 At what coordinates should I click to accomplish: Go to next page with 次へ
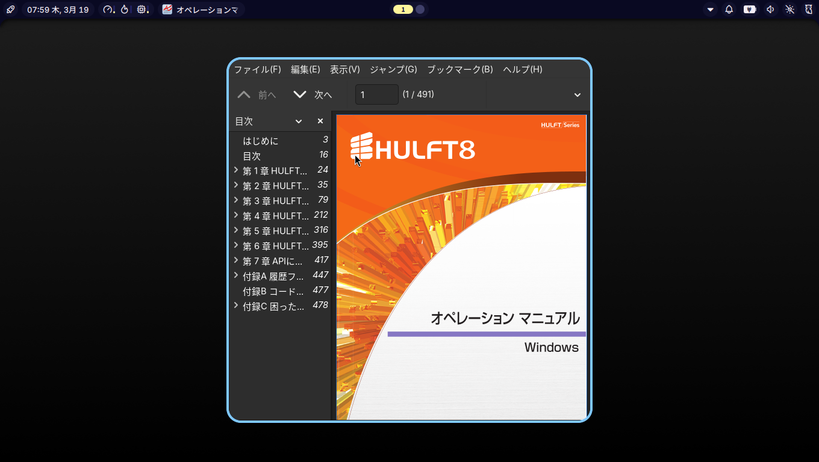tap(313, 94)
